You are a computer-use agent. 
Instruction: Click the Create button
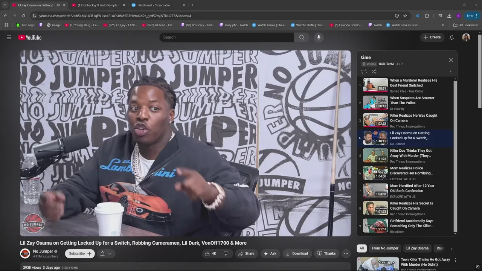tap(432, 37)
